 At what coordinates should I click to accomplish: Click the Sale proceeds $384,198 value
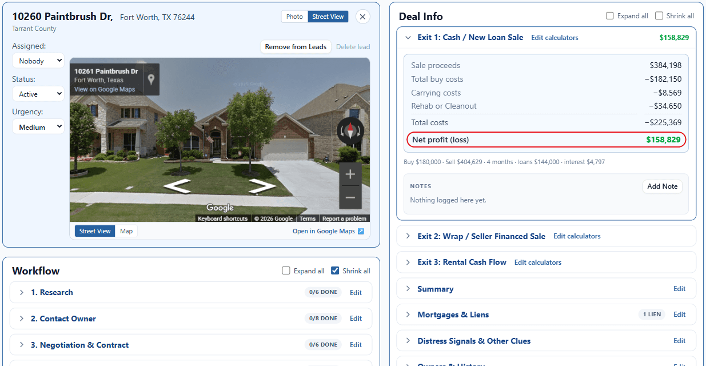(x=665, y=66)
